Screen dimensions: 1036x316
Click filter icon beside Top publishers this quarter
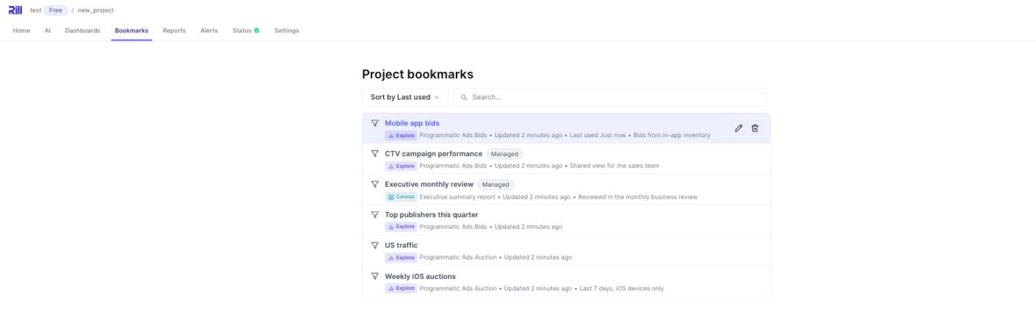coord(375,214)
